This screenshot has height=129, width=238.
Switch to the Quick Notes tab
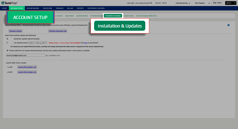coord(69,16)
